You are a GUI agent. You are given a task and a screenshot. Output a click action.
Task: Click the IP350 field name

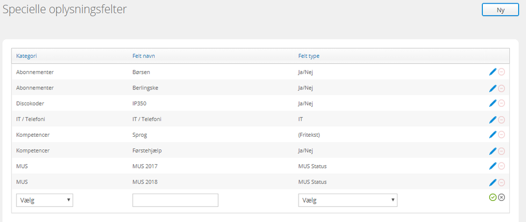140,104
